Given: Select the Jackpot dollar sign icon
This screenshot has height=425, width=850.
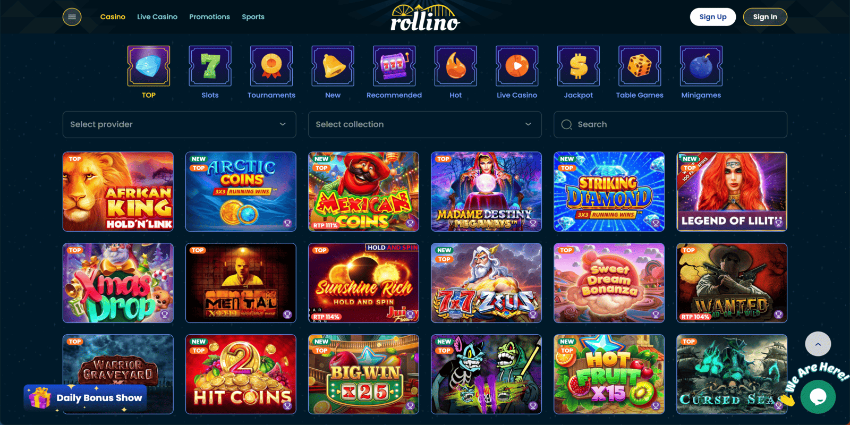Looking at the screenshot, I should (x=579, y=66).
